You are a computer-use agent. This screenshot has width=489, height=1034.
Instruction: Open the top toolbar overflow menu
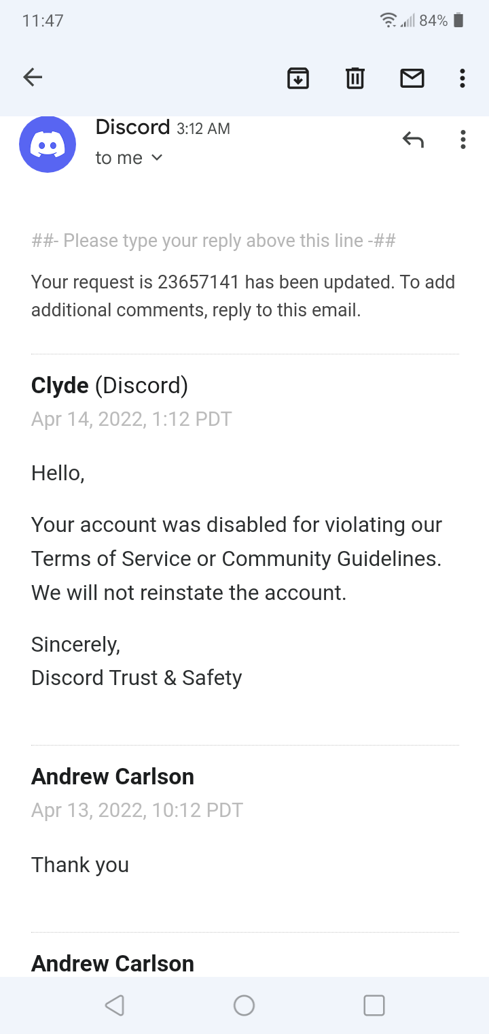[463, 78]
